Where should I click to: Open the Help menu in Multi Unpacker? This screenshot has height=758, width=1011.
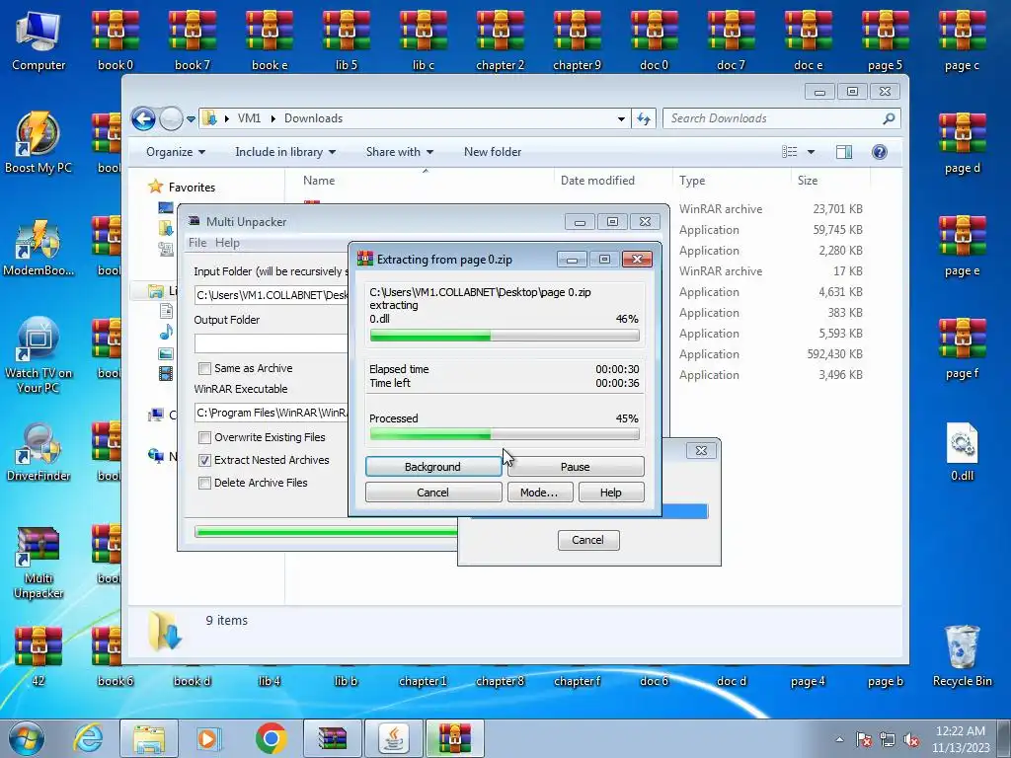pos(227,243)
